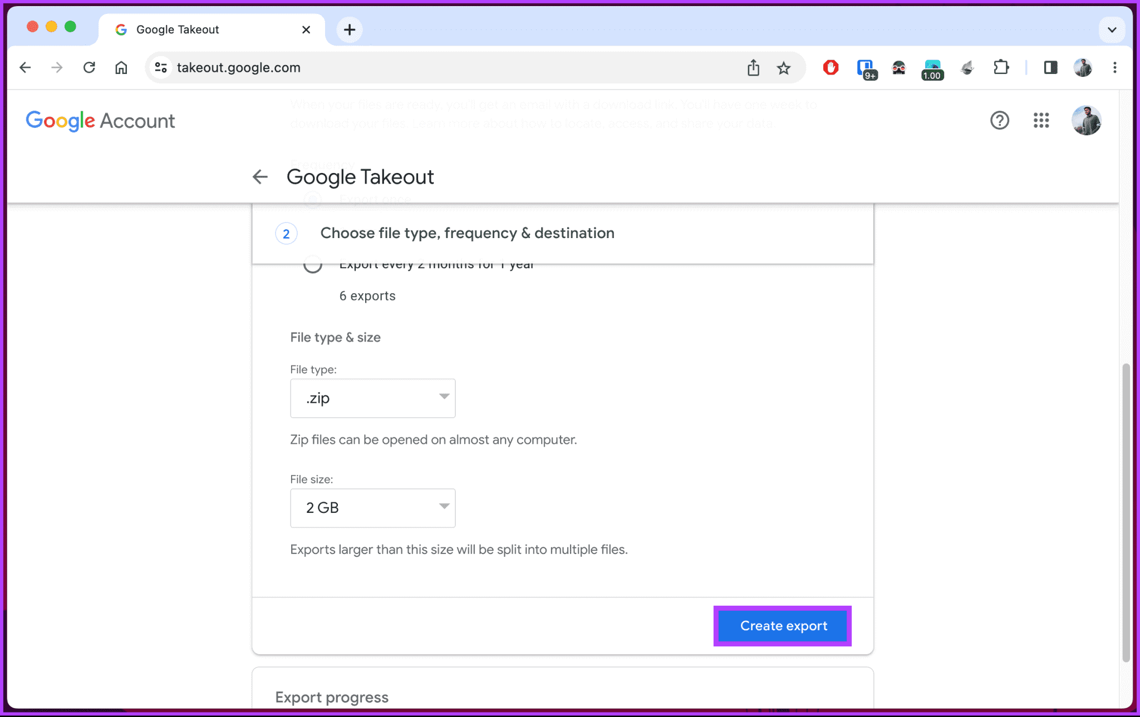Viewport: 1140px width, 717px height.
Task: Open a new browser tab
Action: pyautogui.click(x=350, y=29)
